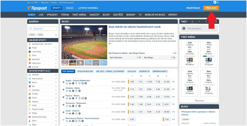247x126 pixels.
Task: Favorite the Ukrajina - Malta match star
Action: click(x=67, y=91)
